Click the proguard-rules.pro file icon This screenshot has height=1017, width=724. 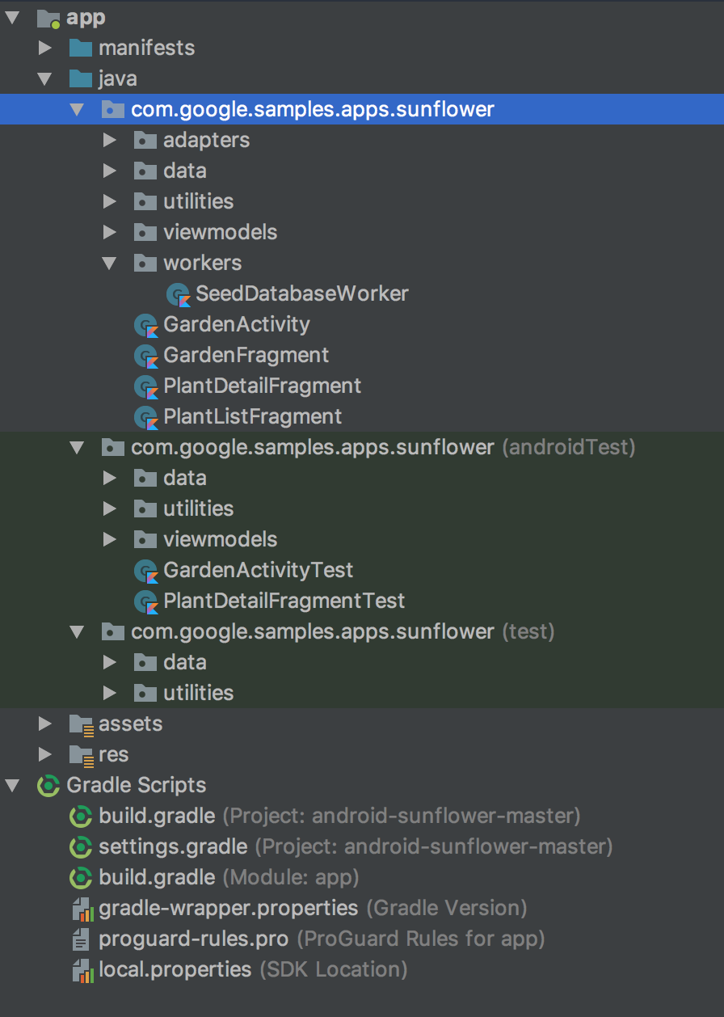click(81, 939)
